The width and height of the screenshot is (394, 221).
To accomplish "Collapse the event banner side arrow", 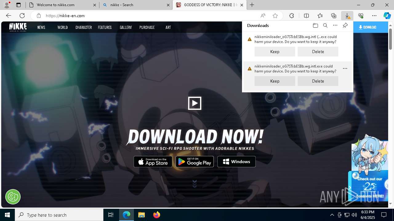I will 350,187.
